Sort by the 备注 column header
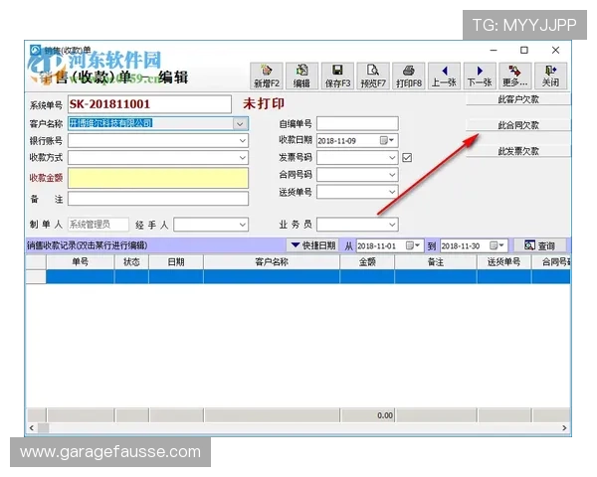The height and width of the screenshot is (477, 597). click(x=436, y=262)
